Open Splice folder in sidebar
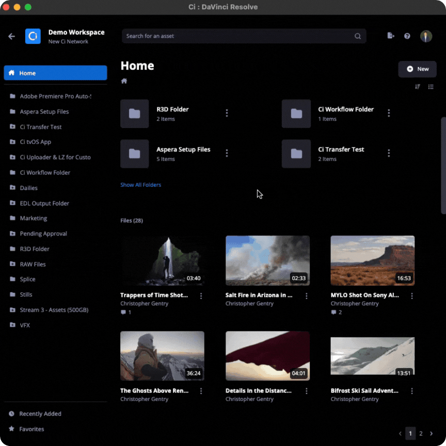The image size is (446, 446). tap(23, 279)
